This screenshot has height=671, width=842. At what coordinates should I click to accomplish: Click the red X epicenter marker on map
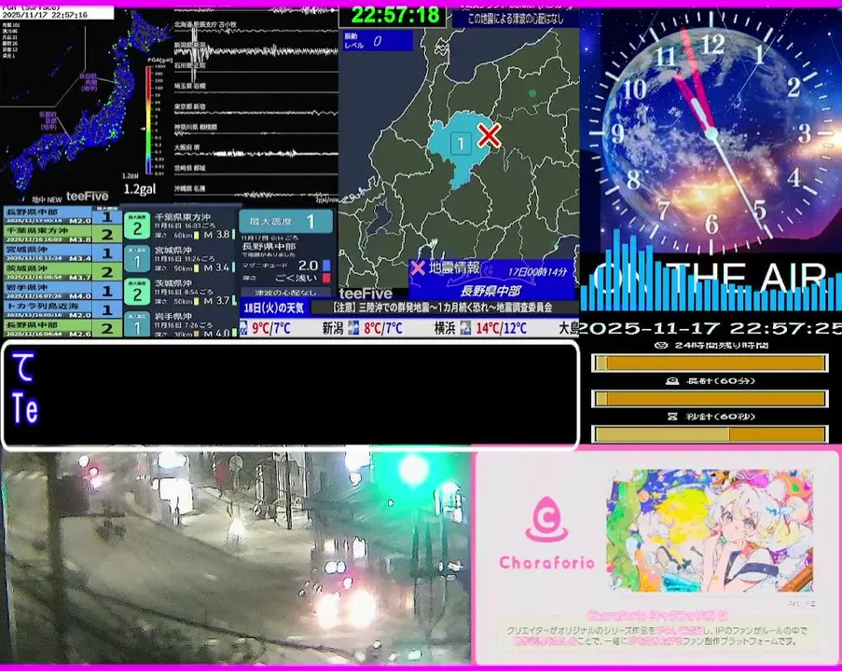coord(489,135)
